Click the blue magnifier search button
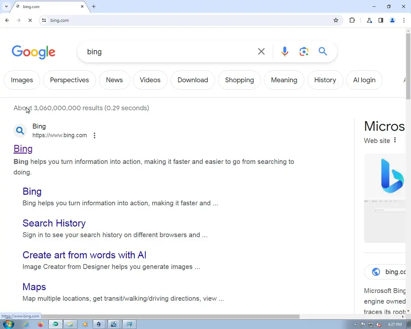 323,51
